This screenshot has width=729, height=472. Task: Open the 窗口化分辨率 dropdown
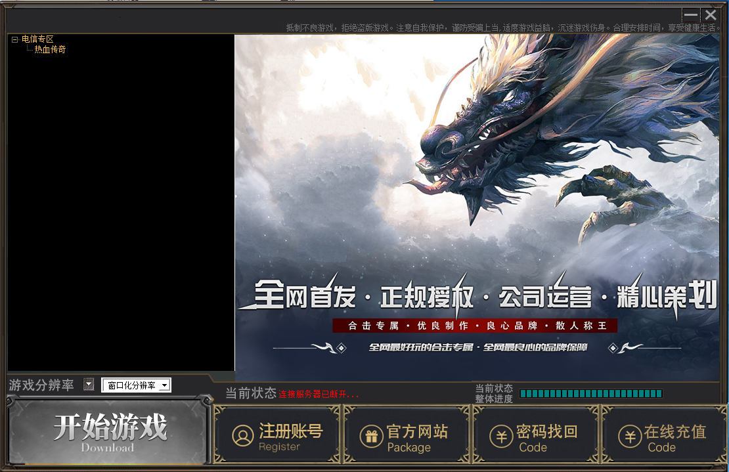(136, 385)
